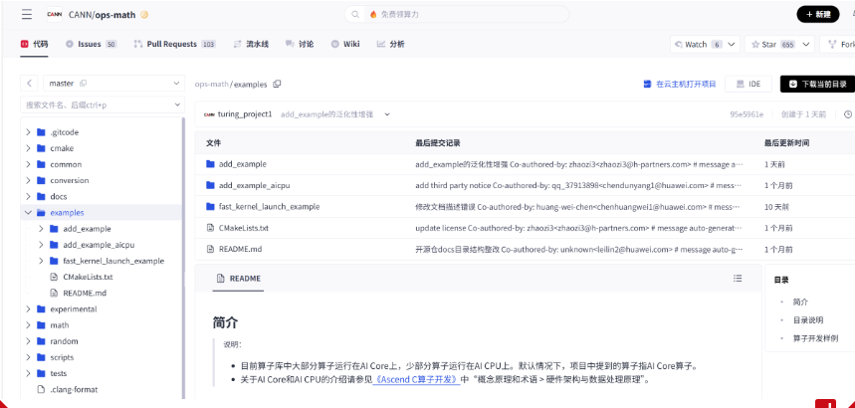Open the Ascend C算子开发 link

point(416,379)
